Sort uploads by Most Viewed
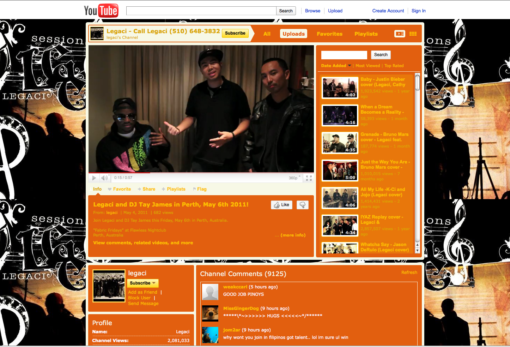Viewport: 510px width, 347px height. click(x=368, y=66)
